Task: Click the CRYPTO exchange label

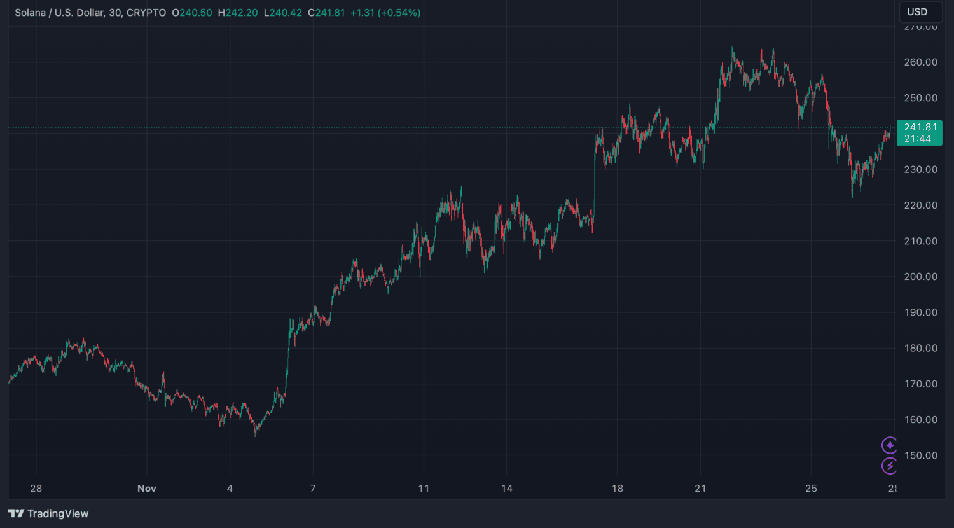Action: pyautogui.click(x=146, y=13)
